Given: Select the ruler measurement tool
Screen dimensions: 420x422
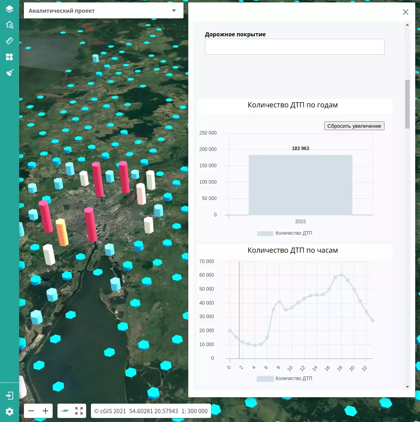Looking at the screenshot, I should pyautogui.click(x=10, y=41).
